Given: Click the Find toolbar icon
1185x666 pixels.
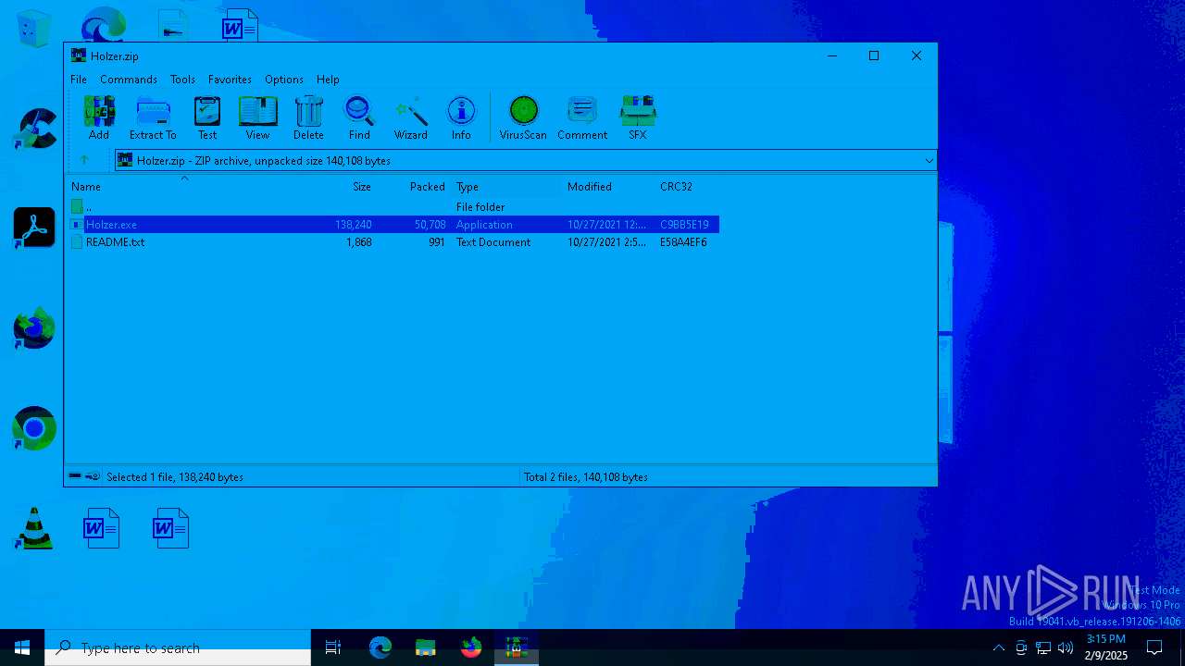Looking at the screenshot, I should (x=359, y=112).
